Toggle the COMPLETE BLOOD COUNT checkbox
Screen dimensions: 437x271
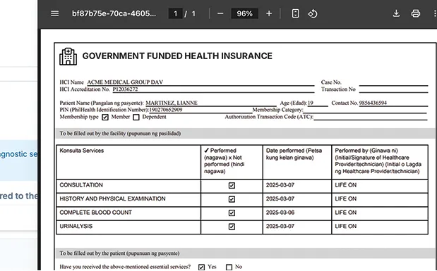pyautogui.click(x=232, y=213)
